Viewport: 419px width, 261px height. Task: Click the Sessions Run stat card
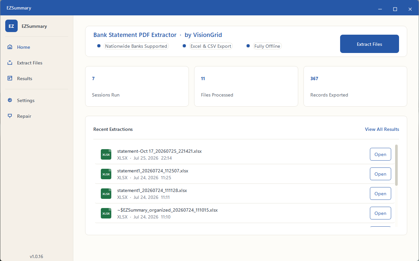tap(137, 86)
